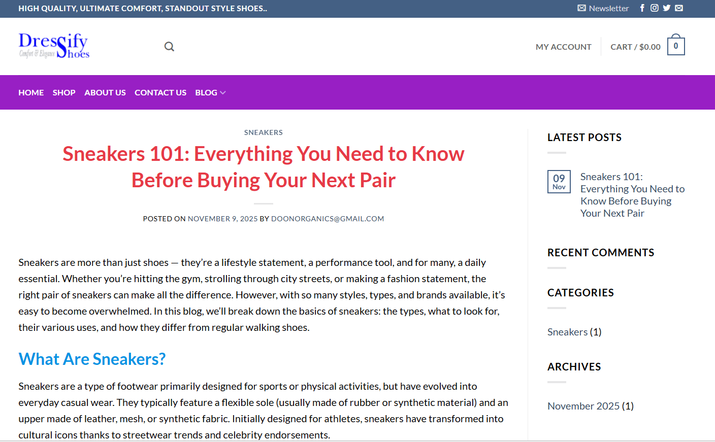Click the 09 Nov date badge
The width and height of the screenshot is (715, 442).
tap(559, 182)
